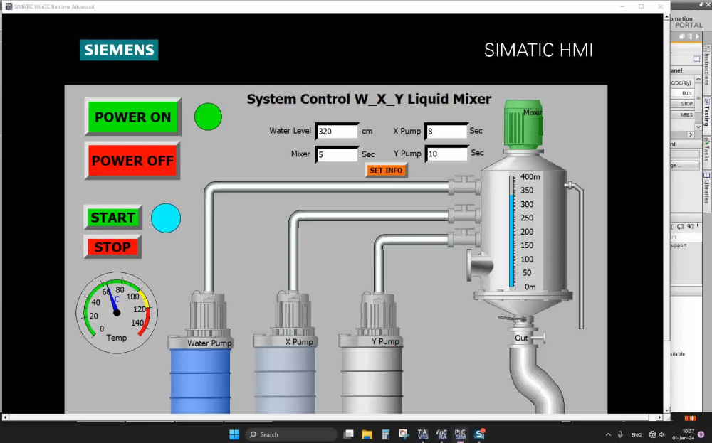
Task: Open WinCC RA from the taskbar
Action: pyautogui.click(x=441, y=434)
